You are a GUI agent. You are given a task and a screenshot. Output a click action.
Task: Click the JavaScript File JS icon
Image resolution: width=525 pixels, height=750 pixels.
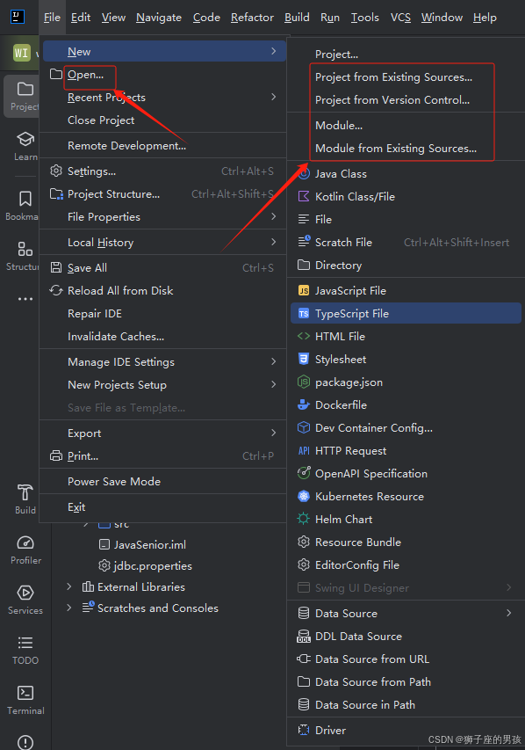(304, 290)
